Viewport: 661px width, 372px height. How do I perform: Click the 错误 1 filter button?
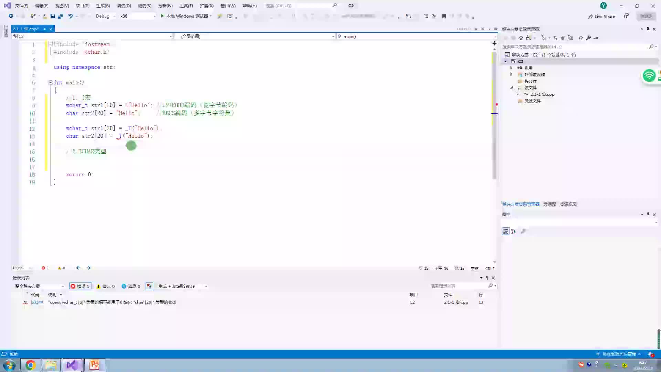click(x=80, y=286)
